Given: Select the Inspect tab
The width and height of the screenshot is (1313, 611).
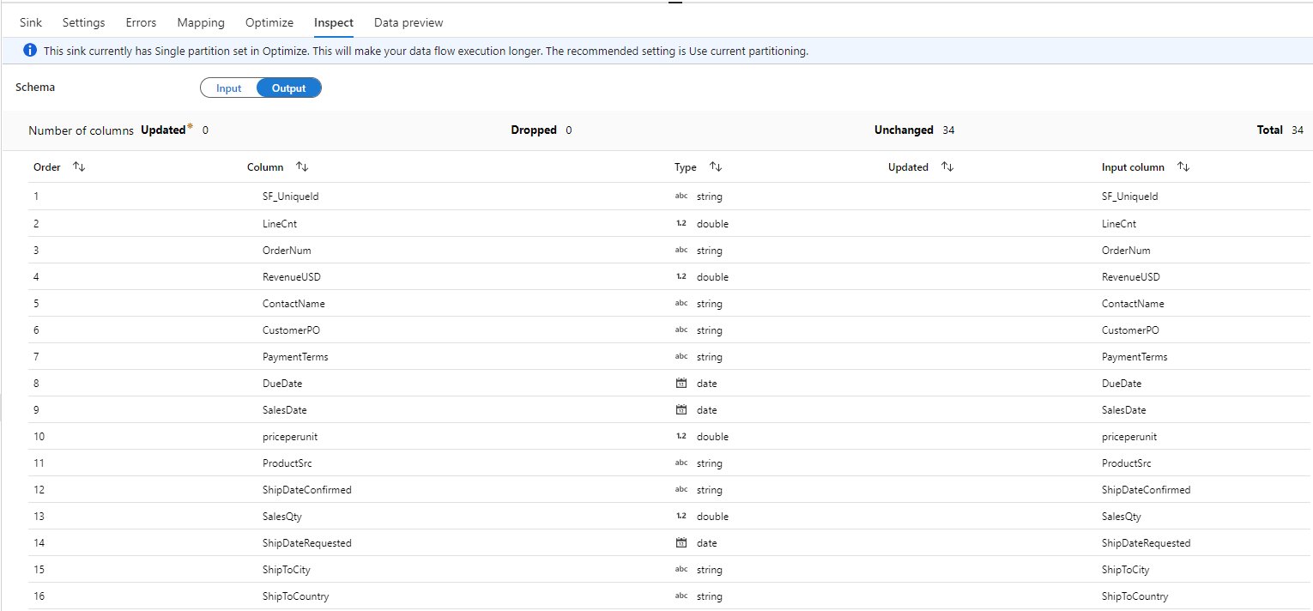Looking at the screenshot, I should click(x=334, y=23).
